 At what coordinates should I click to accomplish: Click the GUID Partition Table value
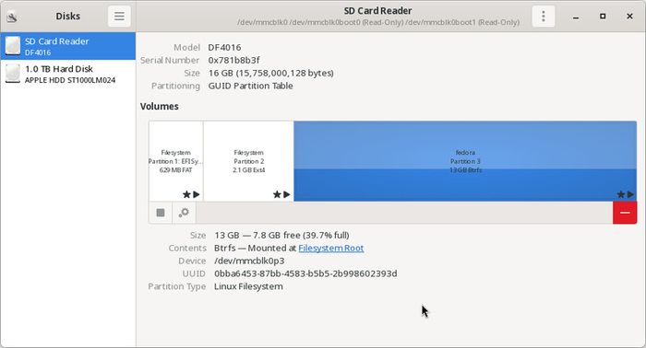[x=250, y=86]
